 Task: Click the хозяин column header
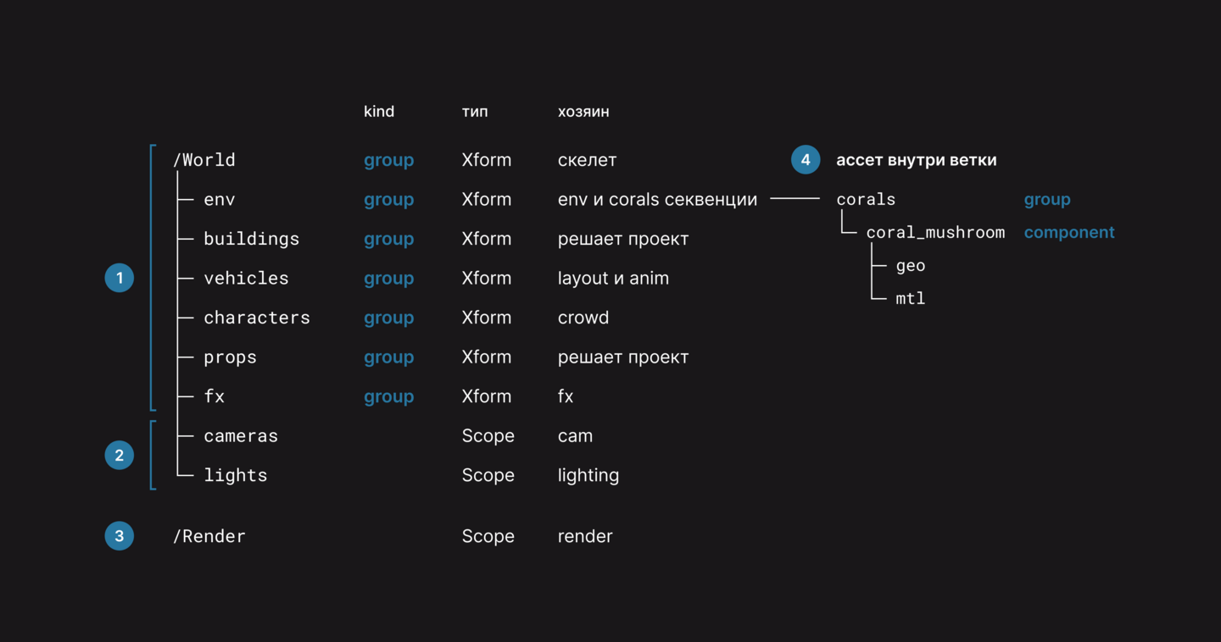pyautogui.click(x=583, y=112)
